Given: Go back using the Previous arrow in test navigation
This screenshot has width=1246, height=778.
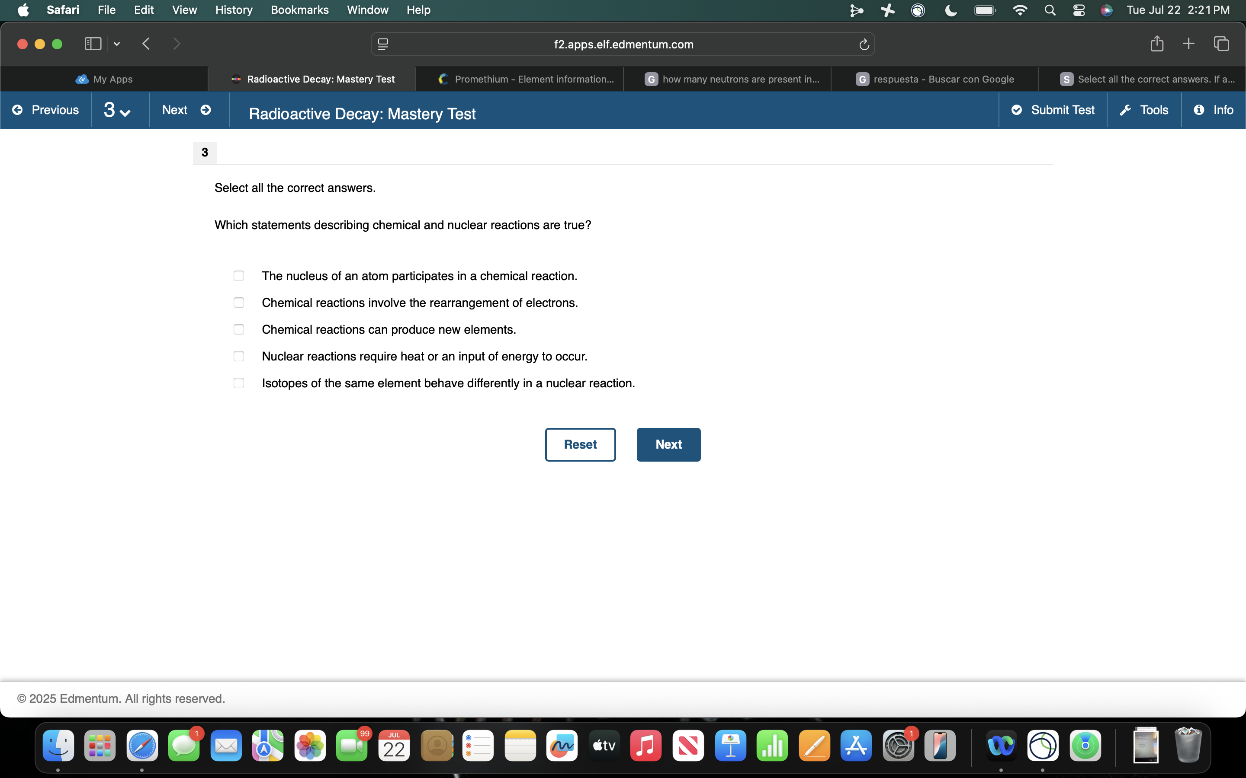Looking at the screenshot, I should pos(45,110).
